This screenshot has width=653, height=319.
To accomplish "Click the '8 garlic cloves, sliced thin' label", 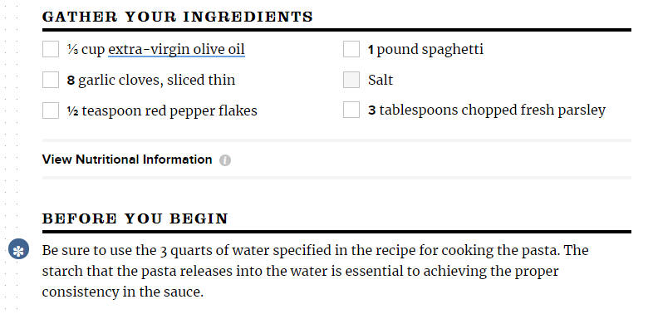I will click(150, 80).
